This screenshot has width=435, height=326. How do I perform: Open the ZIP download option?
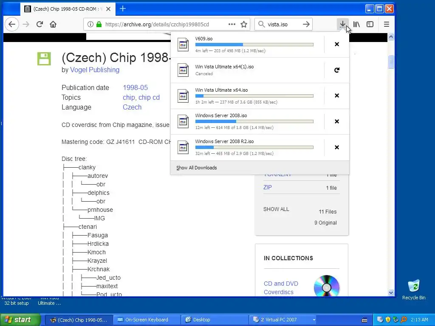(x=268, y=187)
